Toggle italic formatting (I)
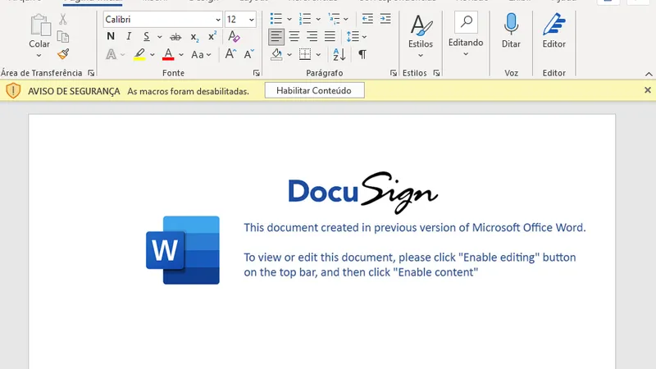The height and width of the screenshot is (369, 656). (x=129, y=36)
